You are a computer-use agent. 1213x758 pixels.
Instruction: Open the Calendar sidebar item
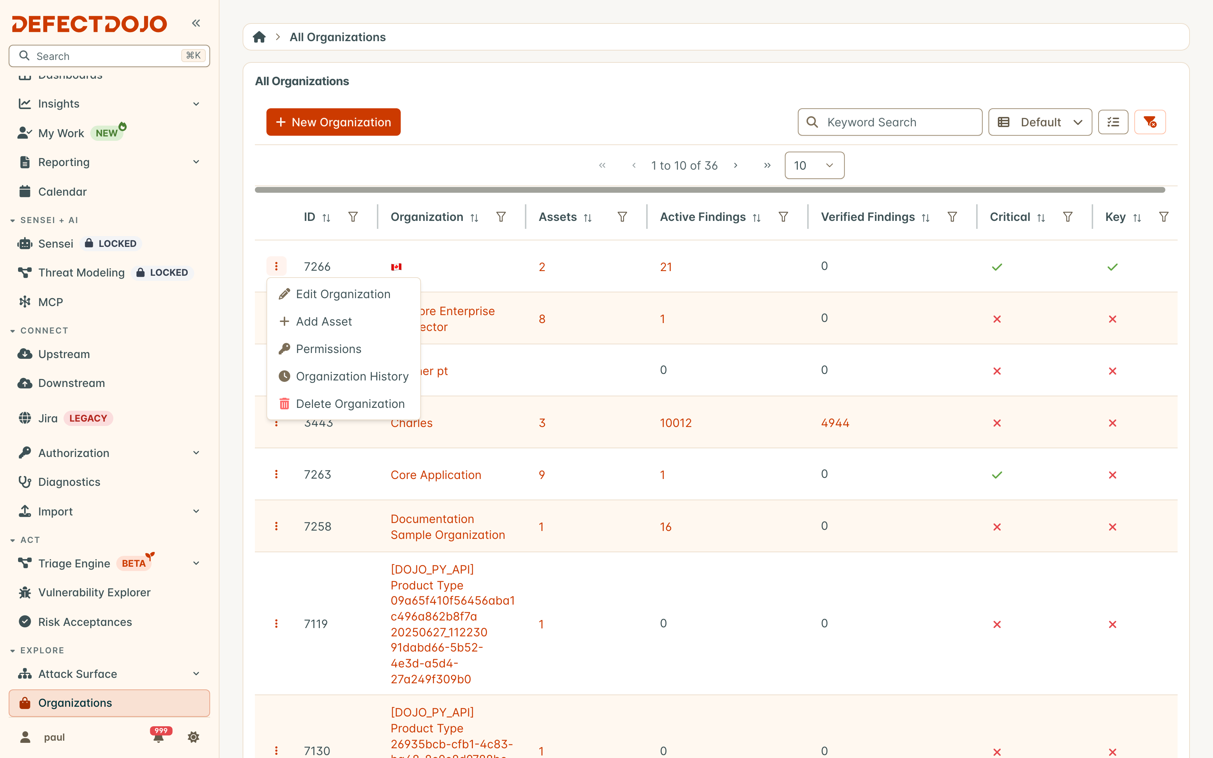tap(109, 192)
